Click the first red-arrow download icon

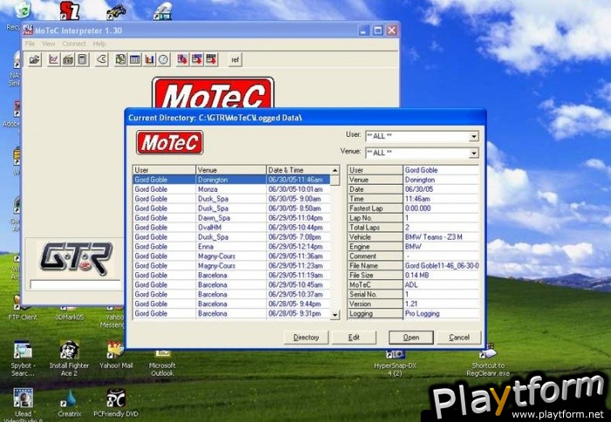click(x=182, y=60)
